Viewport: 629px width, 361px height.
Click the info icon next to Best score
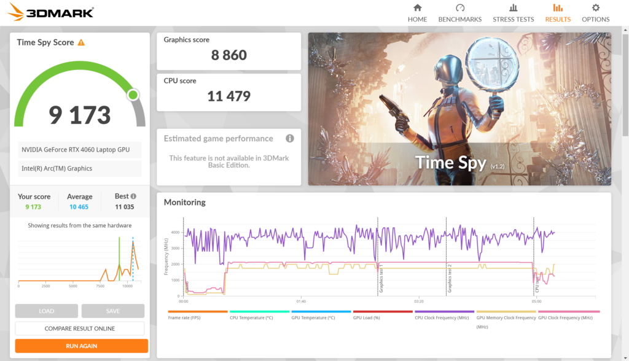pos(134,196)
